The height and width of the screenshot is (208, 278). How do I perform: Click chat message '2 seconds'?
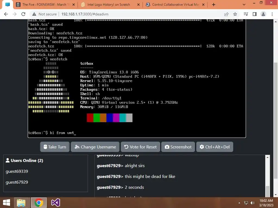click(x=134, y=187)
